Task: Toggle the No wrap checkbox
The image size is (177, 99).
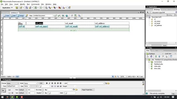Action: pyautogui.click(x=43, y=90)
